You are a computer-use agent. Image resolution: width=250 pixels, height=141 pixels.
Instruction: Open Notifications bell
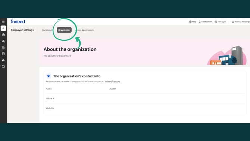pyautogui.click(x=206, y=22)
